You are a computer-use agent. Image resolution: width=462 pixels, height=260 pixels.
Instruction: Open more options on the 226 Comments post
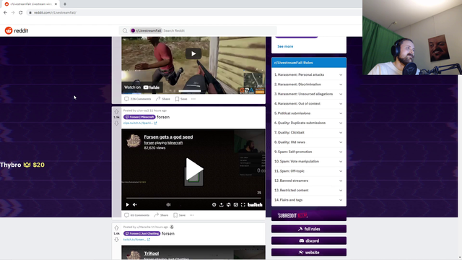(193, 99)
